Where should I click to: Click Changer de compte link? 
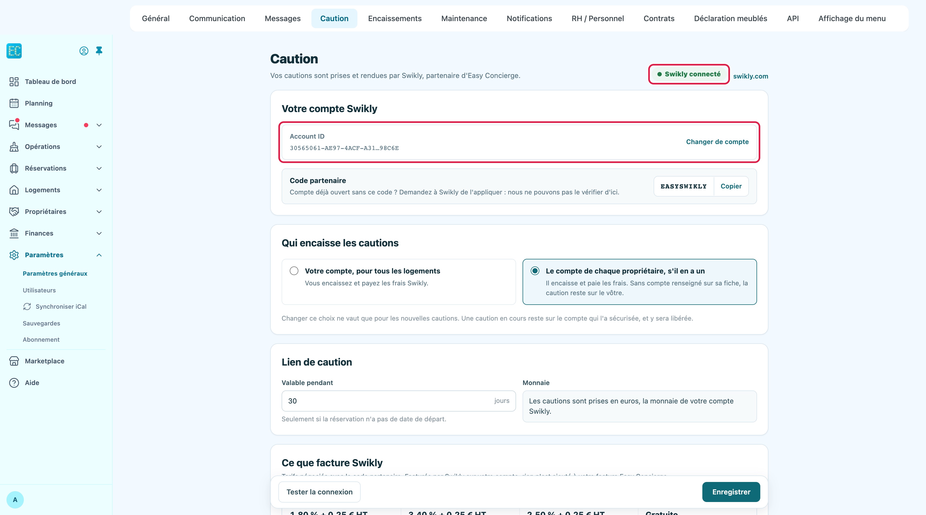tap(717, 142)
